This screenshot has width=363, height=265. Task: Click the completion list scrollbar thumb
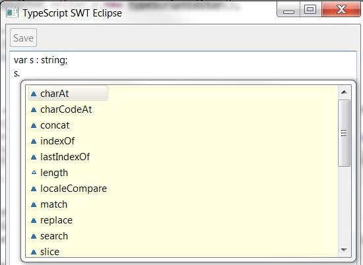[x=344, y=133]
